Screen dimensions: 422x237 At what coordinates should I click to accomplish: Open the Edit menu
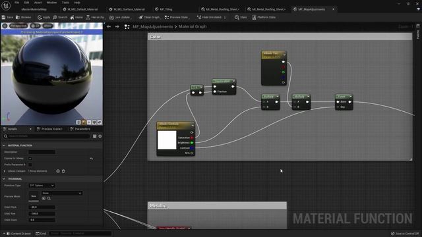pyautogui.click(x=26, y=3)
